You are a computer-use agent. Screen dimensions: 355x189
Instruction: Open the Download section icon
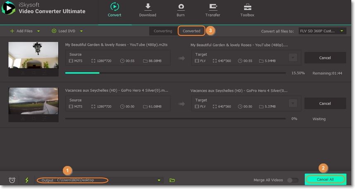[148, 7]
